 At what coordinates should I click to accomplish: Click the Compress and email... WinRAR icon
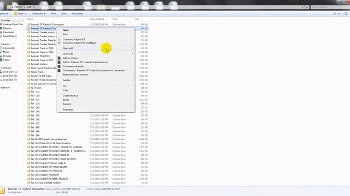click(59, 66)
